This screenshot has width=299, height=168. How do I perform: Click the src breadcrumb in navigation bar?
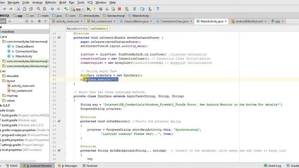pos(30,15)
